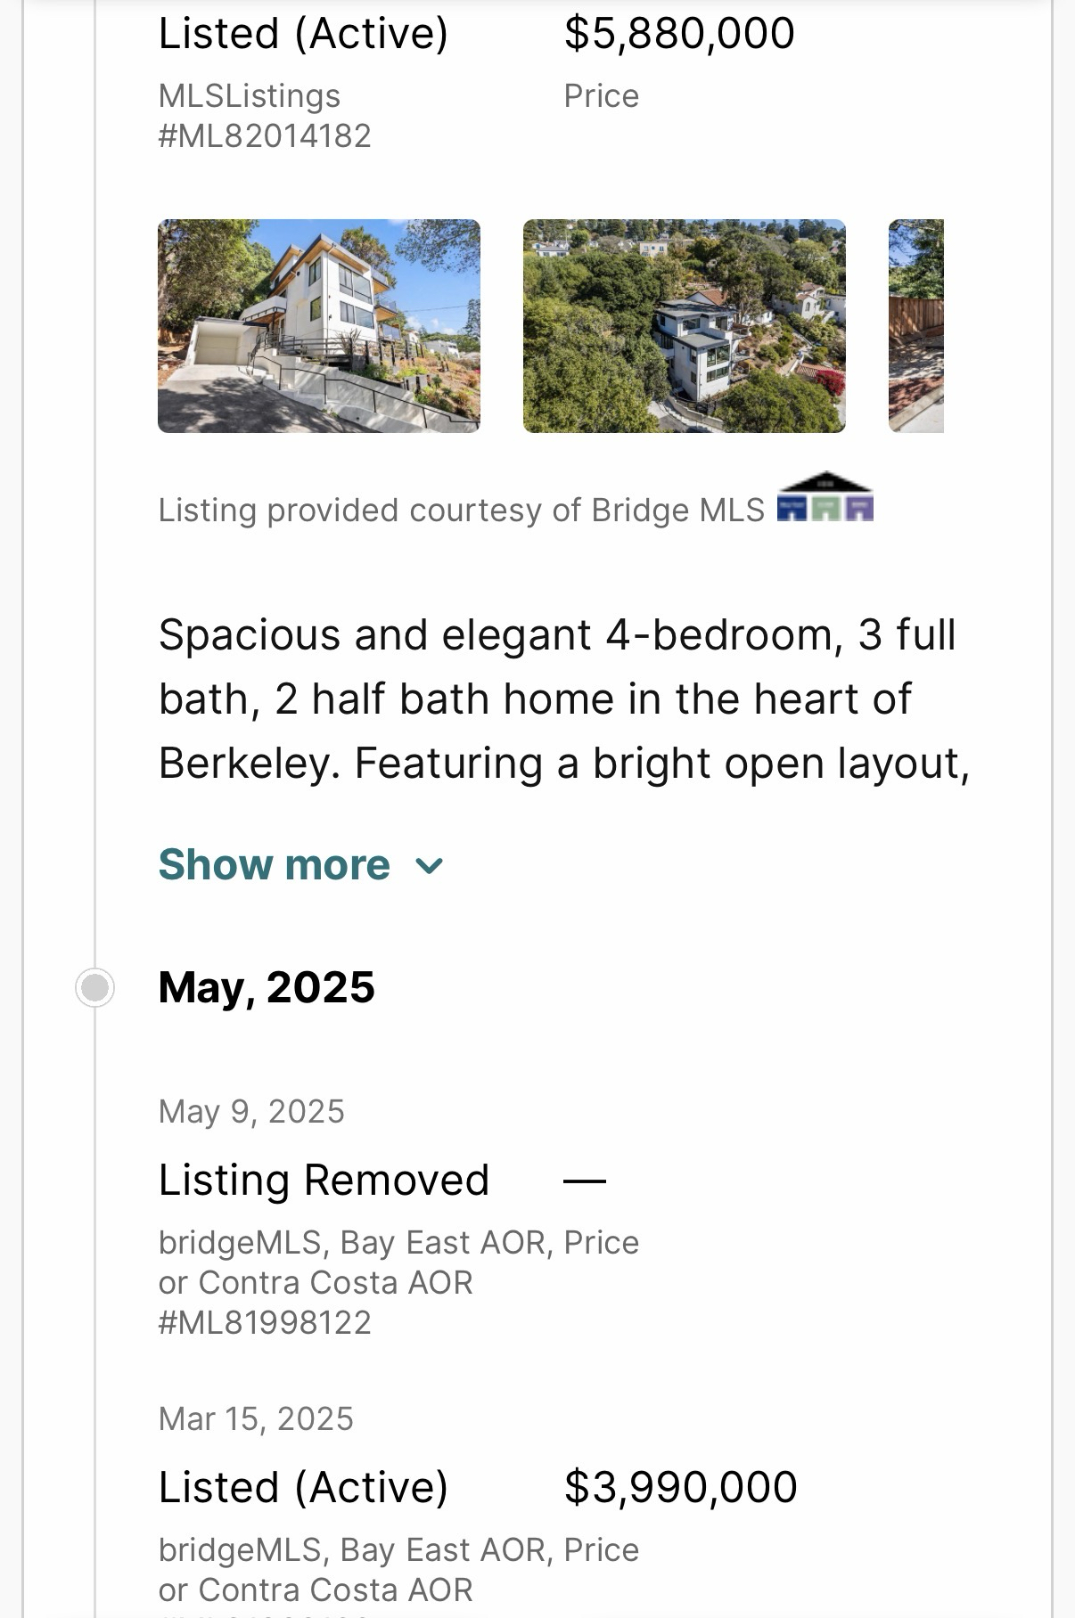Open the aerial view house photo
The image size is (1075, 1618).
[x=684, y=326]
